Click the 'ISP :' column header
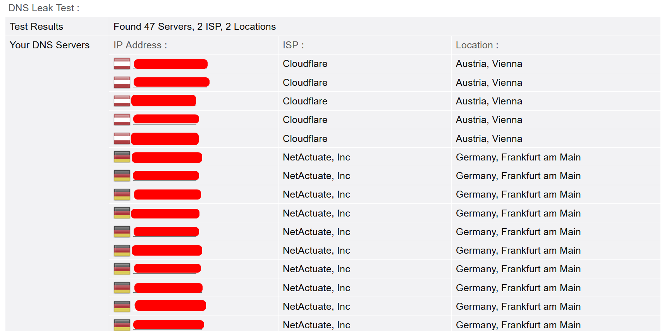The height and width of the screenshot is (331, 667). [x=293, y=45]
